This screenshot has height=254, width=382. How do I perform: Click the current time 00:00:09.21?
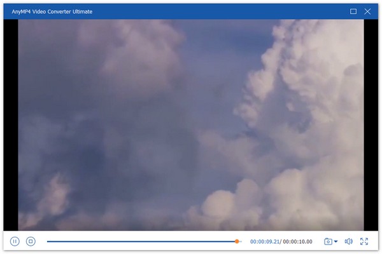pyautogui.click(x=265, y=241)
